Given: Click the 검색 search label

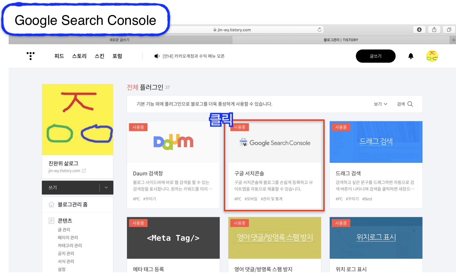Looking at the screenshot, I should (401, 104).
